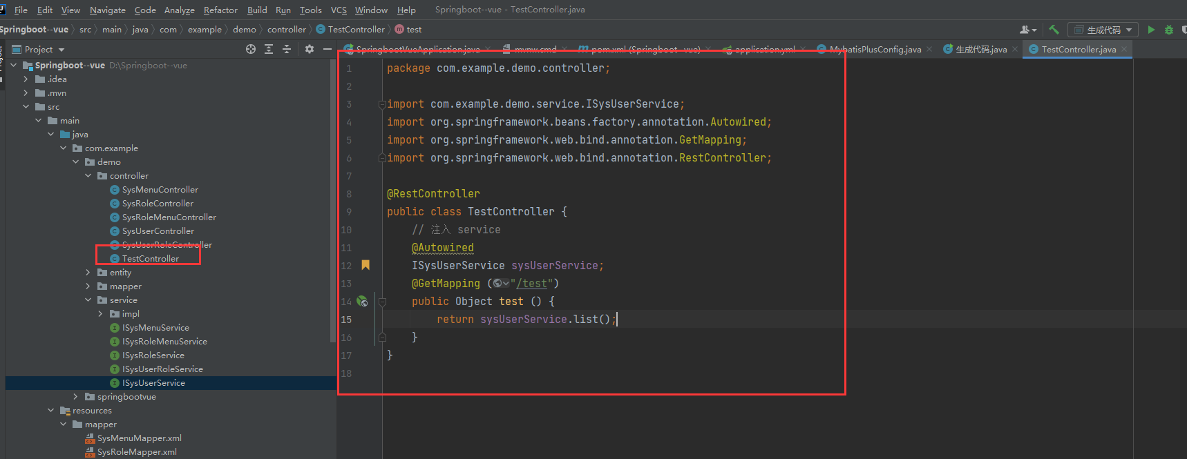Image resolution: width=1187 pixels, height=459 pixels.
Task: Expand the impl package
Action: tap(101, 314)
